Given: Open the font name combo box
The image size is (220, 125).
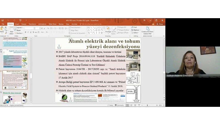Looking at the screenshot, I should coord(29,28).
